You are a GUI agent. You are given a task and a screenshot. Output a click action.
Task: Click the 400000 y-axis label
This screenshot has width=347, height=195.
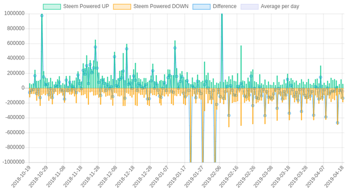tap(16, 58)
